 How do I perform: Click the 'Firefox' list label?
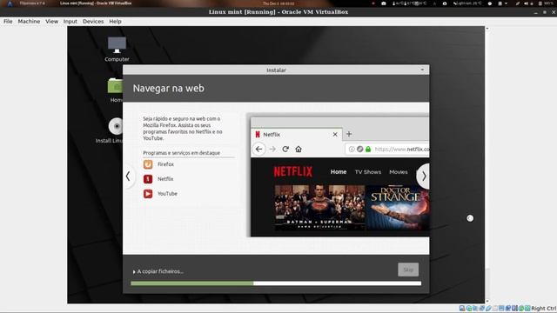coord(165,164)
